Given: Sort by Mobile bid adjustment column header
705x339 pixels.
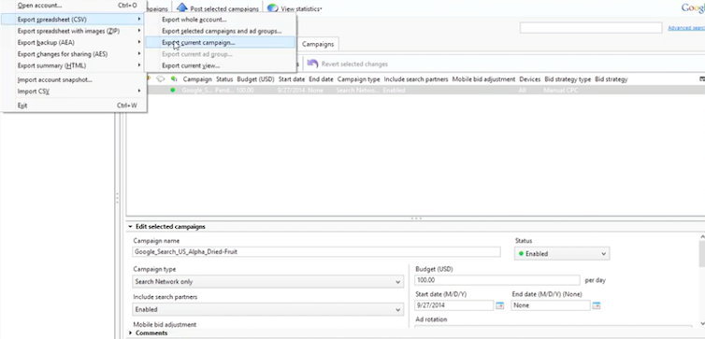Looking at the screenshot, I should 483,79.
